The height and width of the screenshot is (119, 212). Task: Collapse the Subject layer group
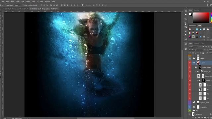click(192, 63)
